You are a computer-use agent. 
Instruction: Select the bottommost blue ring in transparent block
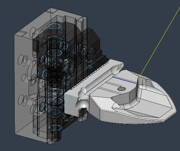click(55, 128)
